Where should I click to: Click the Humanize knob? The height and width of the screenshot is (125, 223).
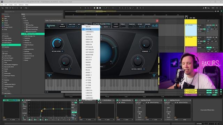point(146,43)
